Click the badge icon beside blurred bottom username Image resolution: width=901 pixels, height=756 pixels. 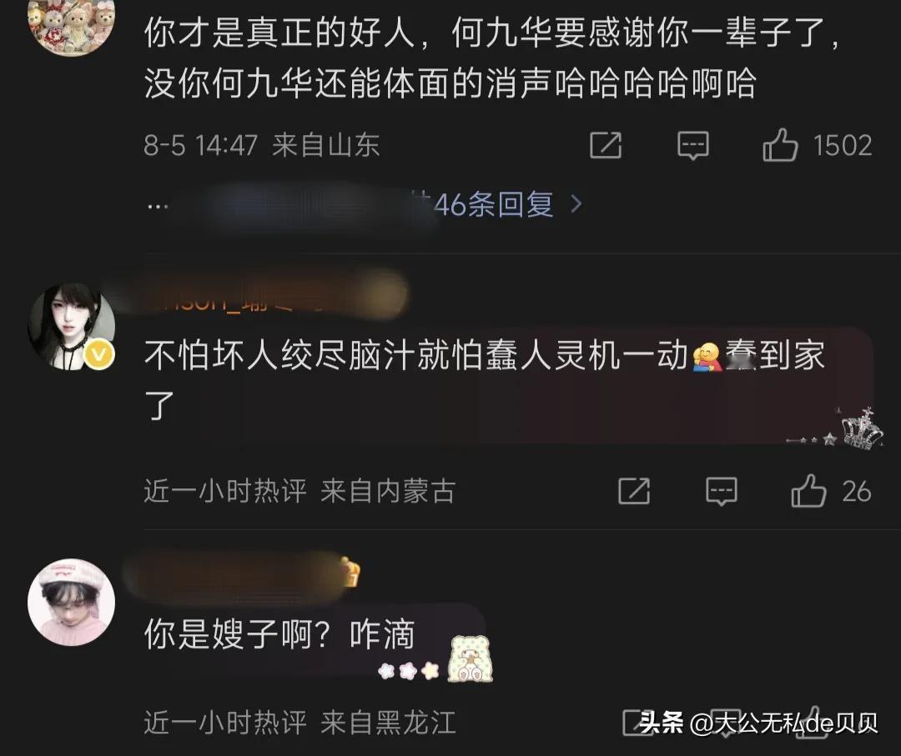coord(351,572)
